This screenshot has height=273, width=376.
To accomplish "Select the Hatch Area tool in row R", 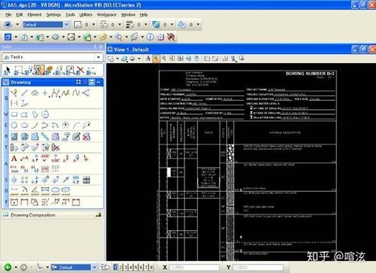I will click(x=14, y=137).
